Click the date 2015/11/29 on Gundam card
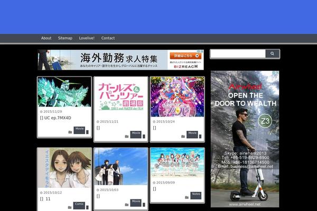Screen dimensions: 317x211 point(52,112)
